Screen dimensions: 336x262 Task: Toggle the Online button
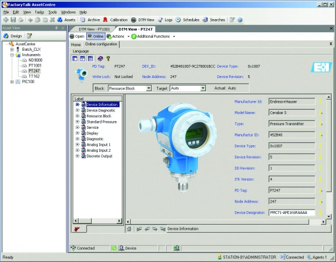(96, 36)
